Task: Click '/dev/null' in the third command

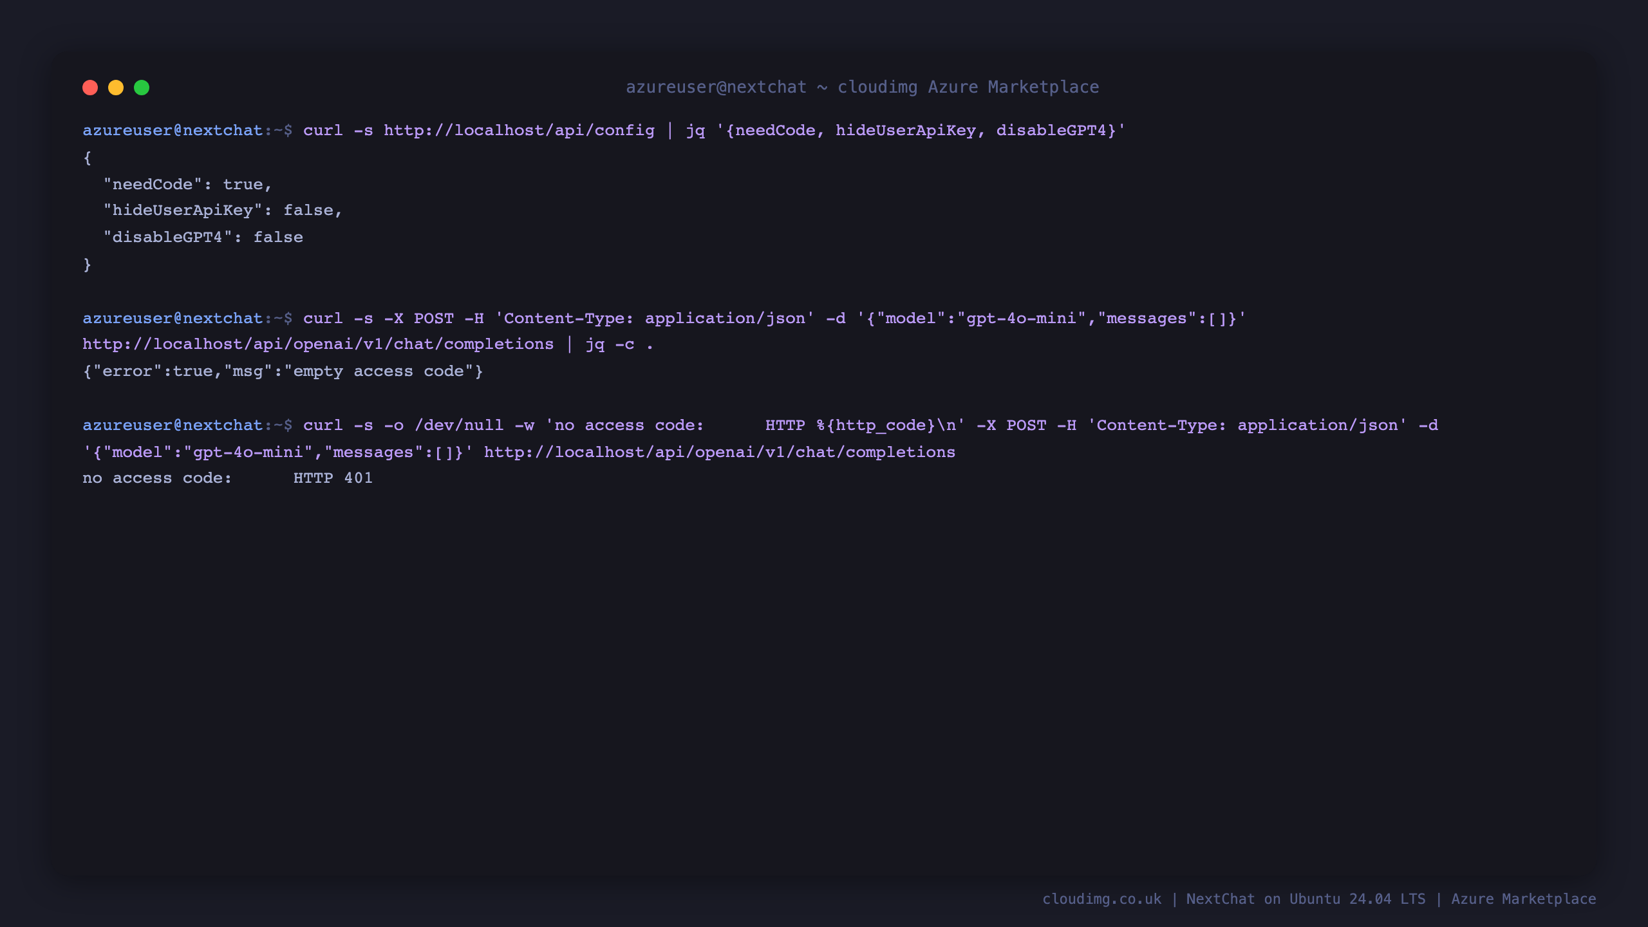Action: point(459,425)
